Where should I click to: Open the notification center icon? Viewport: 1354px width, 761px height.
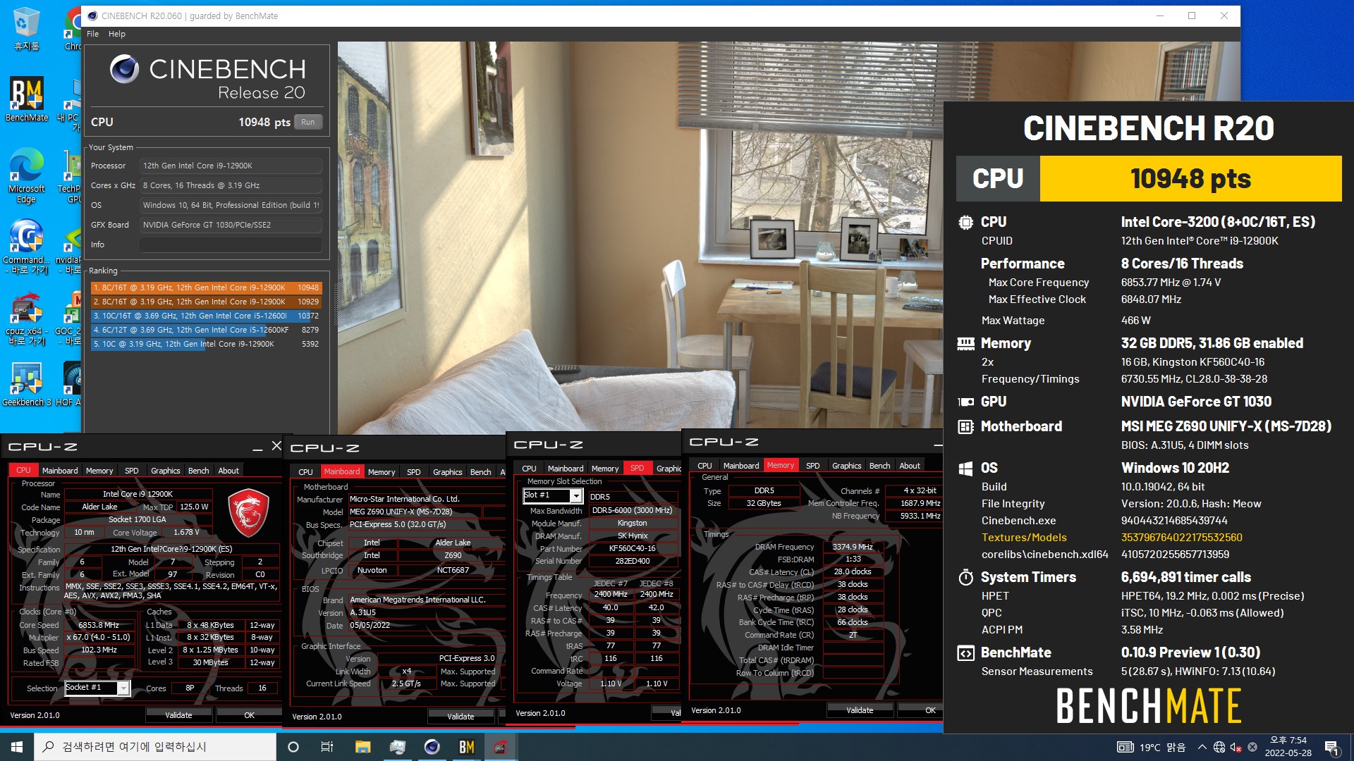pyautogui.click(x=1332, y=748)
